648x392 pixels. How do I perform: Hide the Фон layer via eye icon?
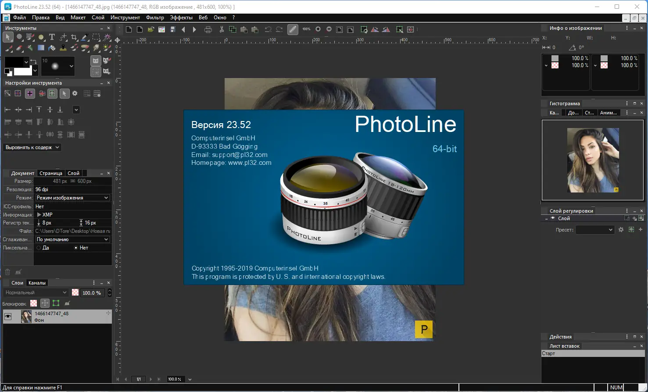8,317
